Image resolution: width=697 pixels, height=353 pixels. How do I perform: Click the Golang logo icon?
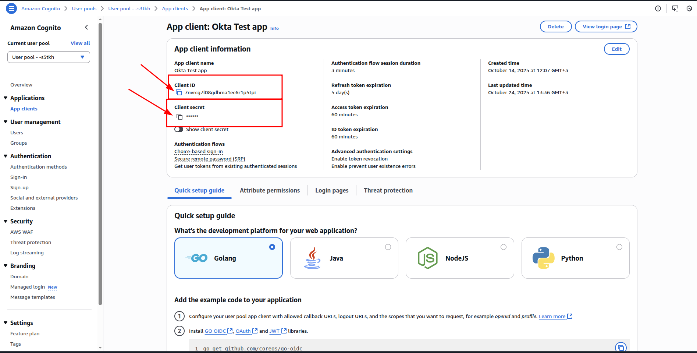point(197,258)
